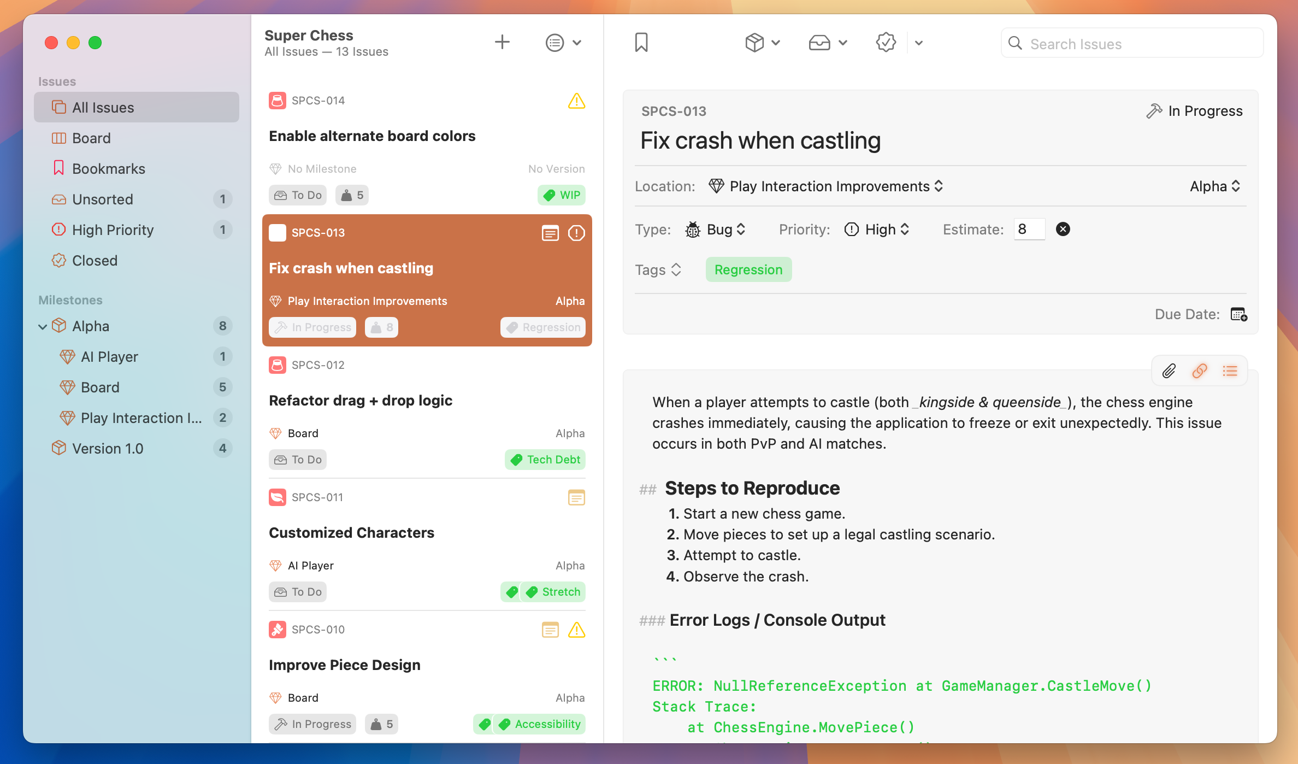Screen dimensions: 1298x764
Task: Click the attachment paperclip icon
Action: pyautogui.click(x=1169, y=371)
